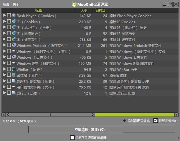This screenshot has height=142, width=180.
Task: Click the Windows Prefetch row icon
Action: tap(14, 45)
